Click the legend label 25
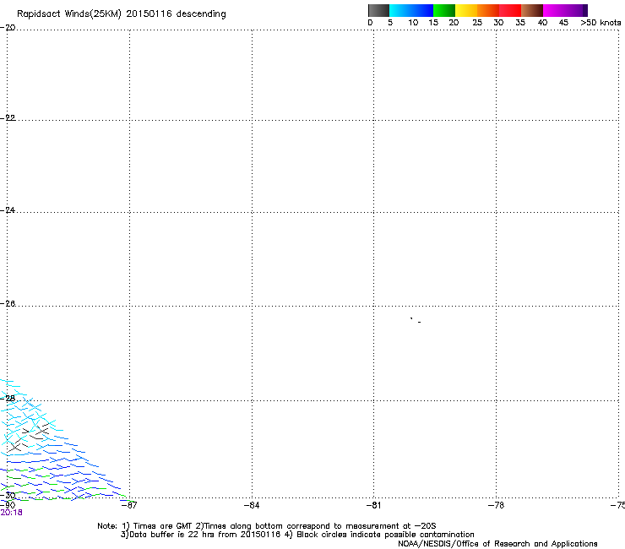Viewport: 625px width, 549px height. 477,23
